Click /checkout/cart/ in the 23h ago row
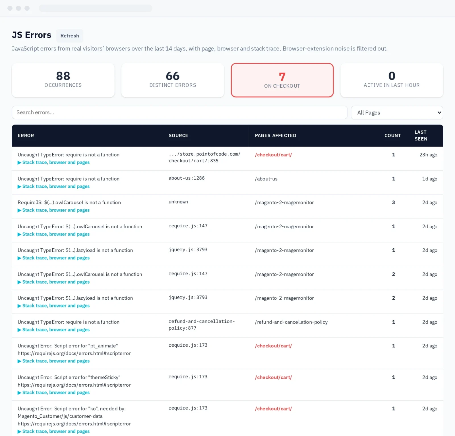This screenshot has height=436, width=455. coord(273,155)
